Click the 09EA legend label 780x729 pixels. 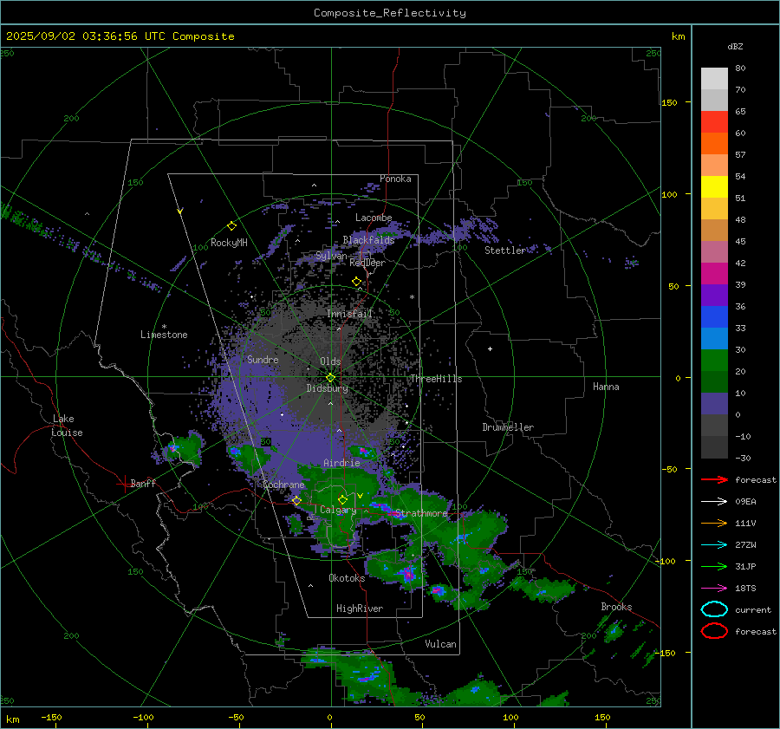tap(745, 501)
